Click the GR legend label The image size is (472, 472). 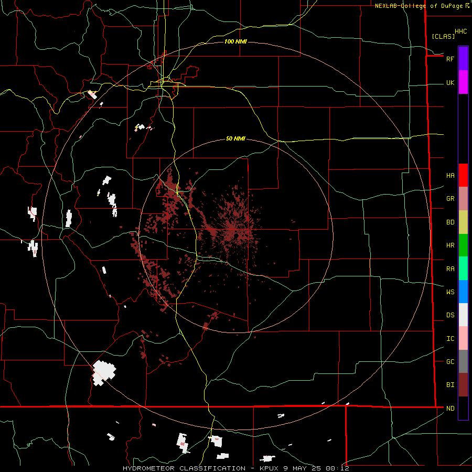pos(450,199)
